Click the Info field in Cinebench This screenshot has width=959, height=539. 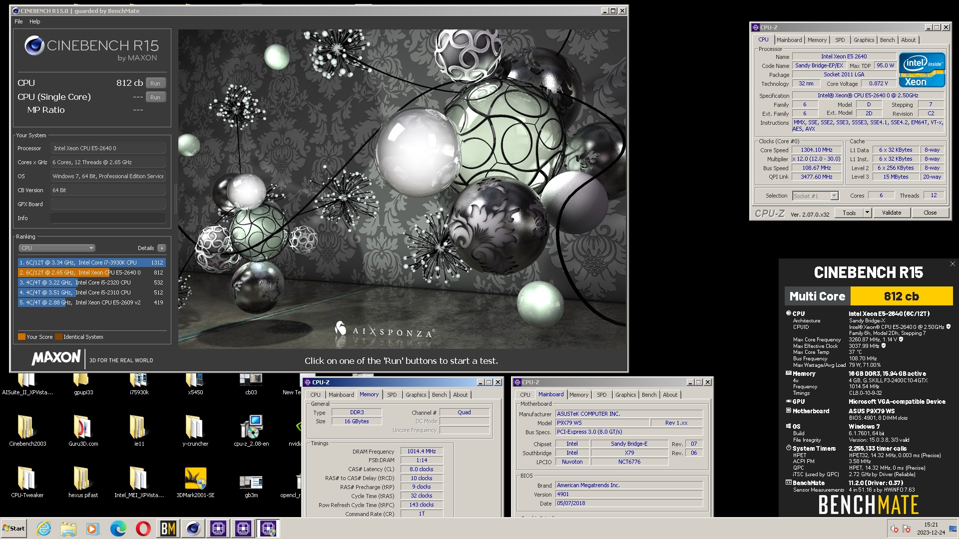pyautogui.click(x=108, y=218)
